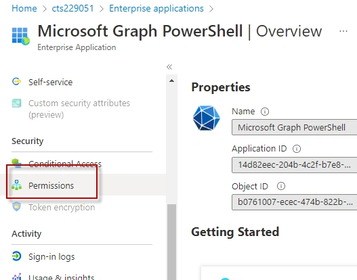Navigate to Enterprise applications breadcrumb

[x=156, y=8]
